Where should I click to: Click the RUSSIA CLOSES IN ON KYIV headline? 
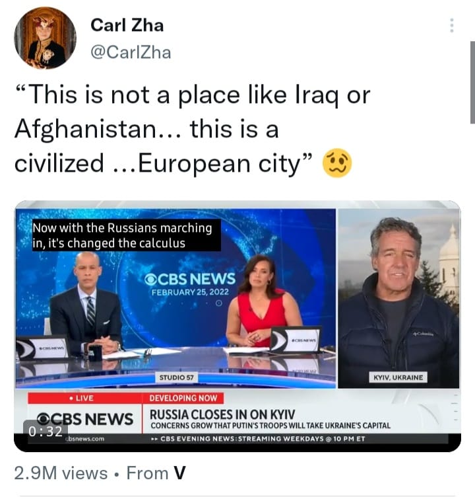coord(222,414)
